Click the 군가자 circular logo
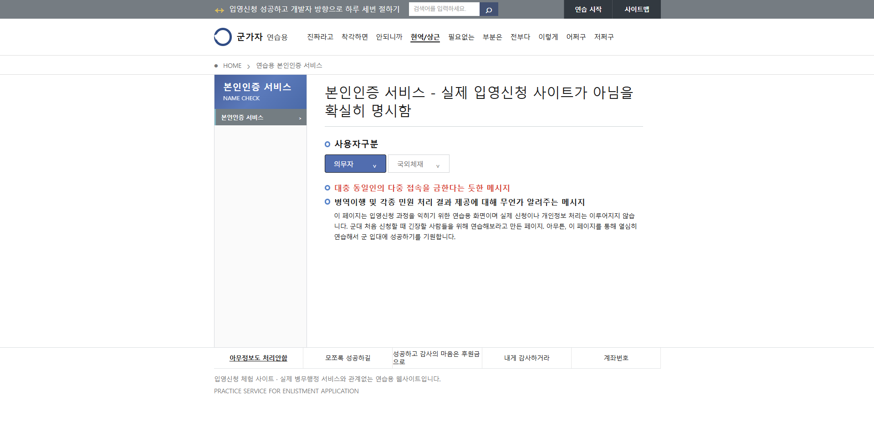The image size is (874, 427). (223, 37)
